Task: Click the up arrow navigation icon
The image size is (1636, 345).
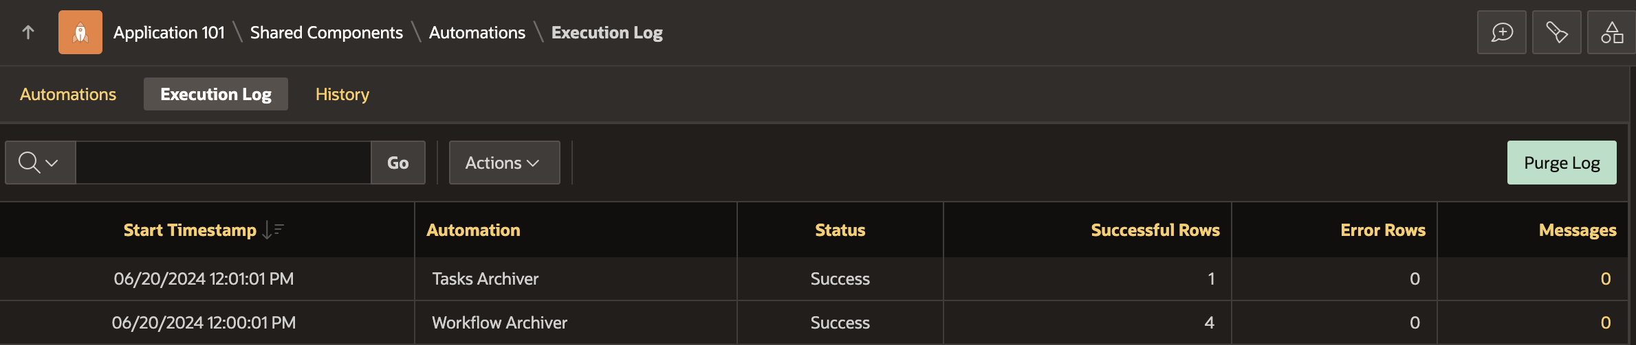Action: click(x=28, y=32)
